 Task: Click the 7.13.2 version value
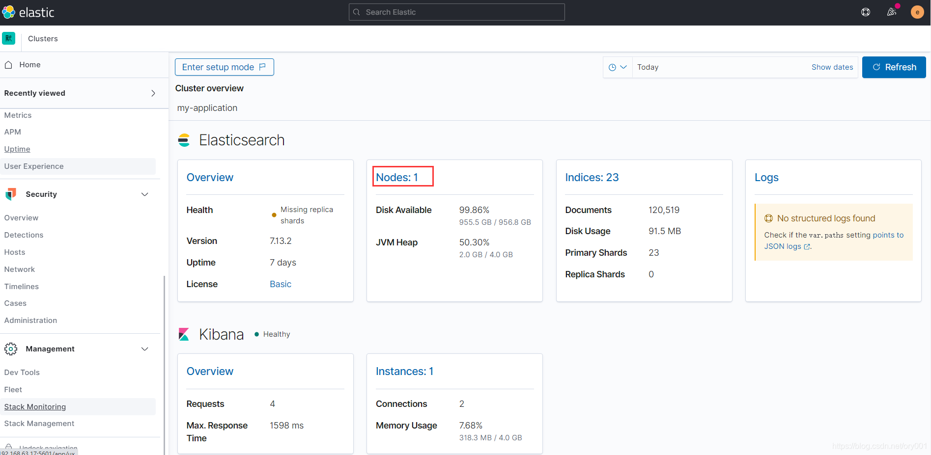point(281,241)
